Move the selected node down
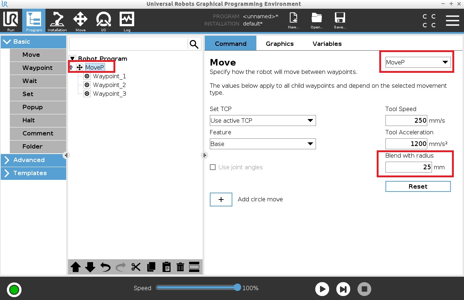This screenshot has height=300, width=464. point(90,267)
